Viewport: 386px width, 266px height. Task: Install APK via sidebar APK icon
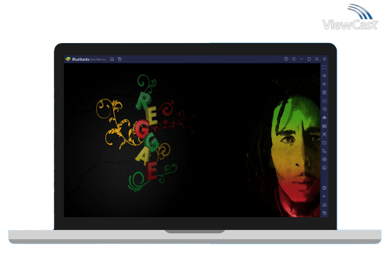tap(324, 118)
